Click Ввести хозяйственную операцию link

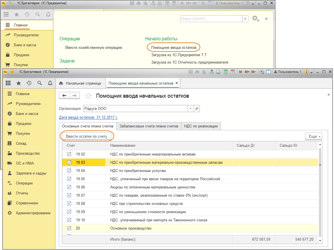94,48
